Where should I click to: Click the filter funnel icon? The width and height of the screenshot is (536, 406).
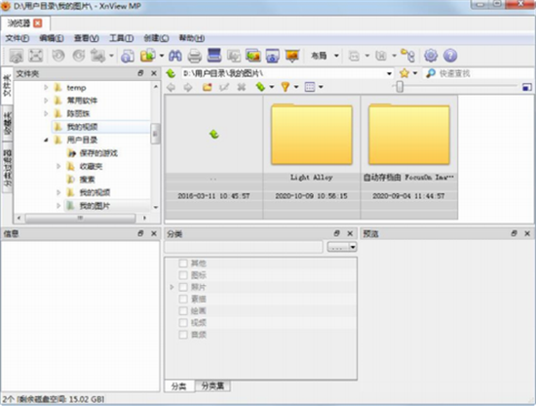point(285,87)
